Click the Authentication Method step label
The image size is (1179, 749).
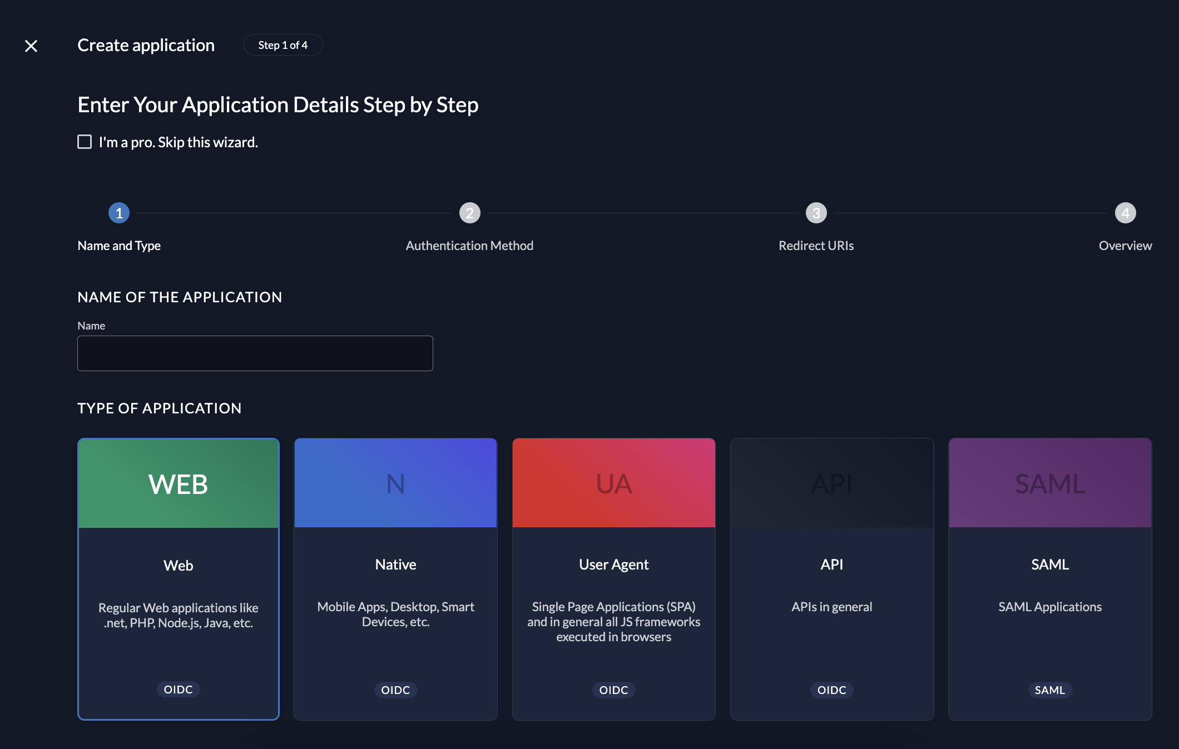pyautogui.click(x=469, y=246)
